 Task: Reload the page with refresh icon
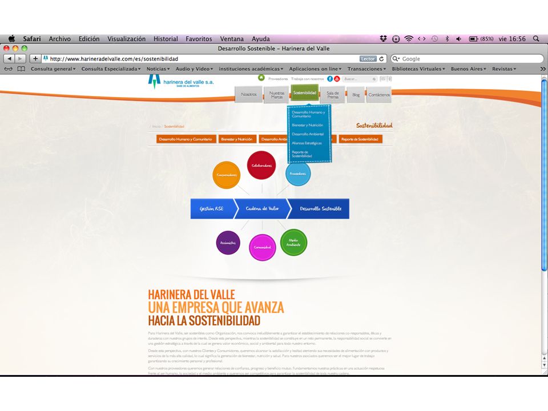pyautogui.click(x=382, y=59)
